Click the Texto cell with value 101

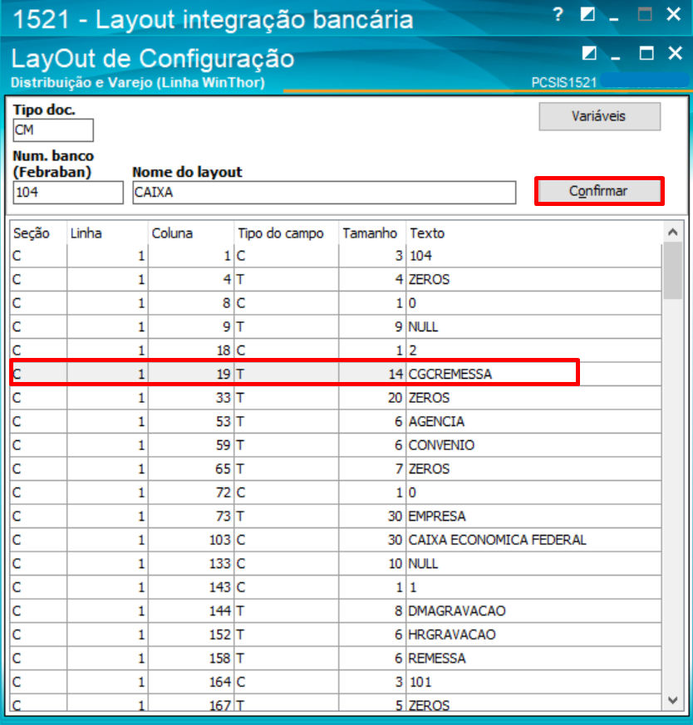click(x=533, y=682)
